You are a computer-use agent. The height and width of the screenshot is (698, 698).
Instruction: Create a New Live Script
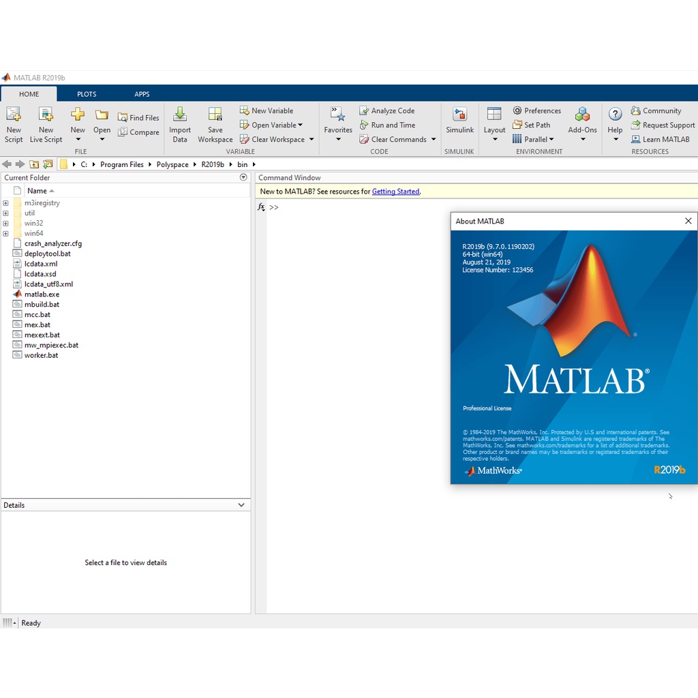[46, 125]
